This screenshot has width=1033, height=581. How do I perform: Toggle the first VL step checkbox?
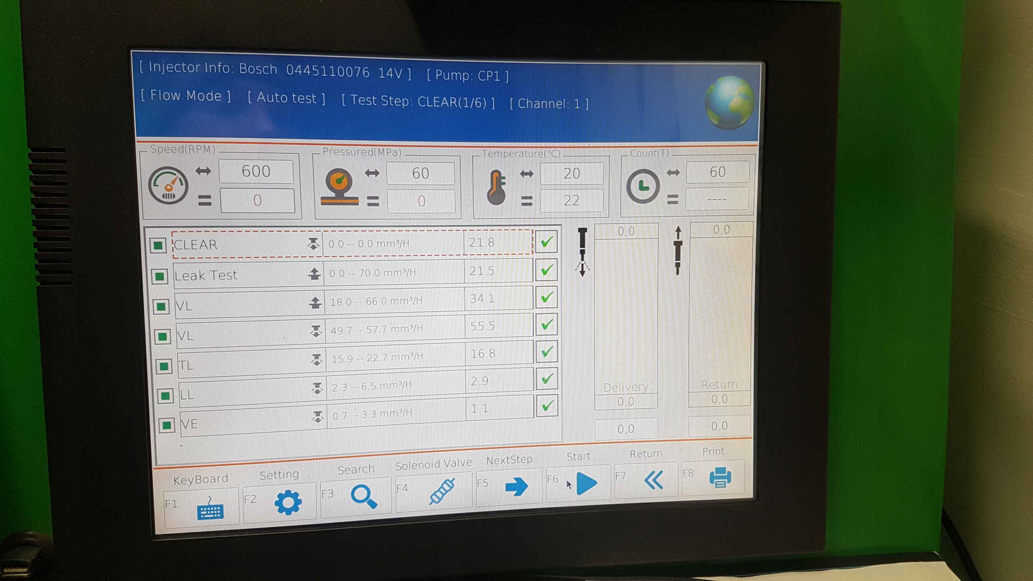tap(161, 307)
